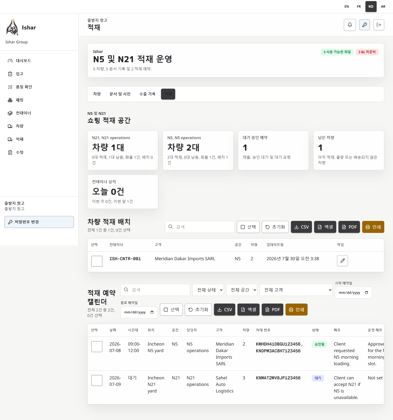Reset 적재 예약 캘린더 filters with 초기화
Screen dimensions: 393x420
[x=198, y=310]
